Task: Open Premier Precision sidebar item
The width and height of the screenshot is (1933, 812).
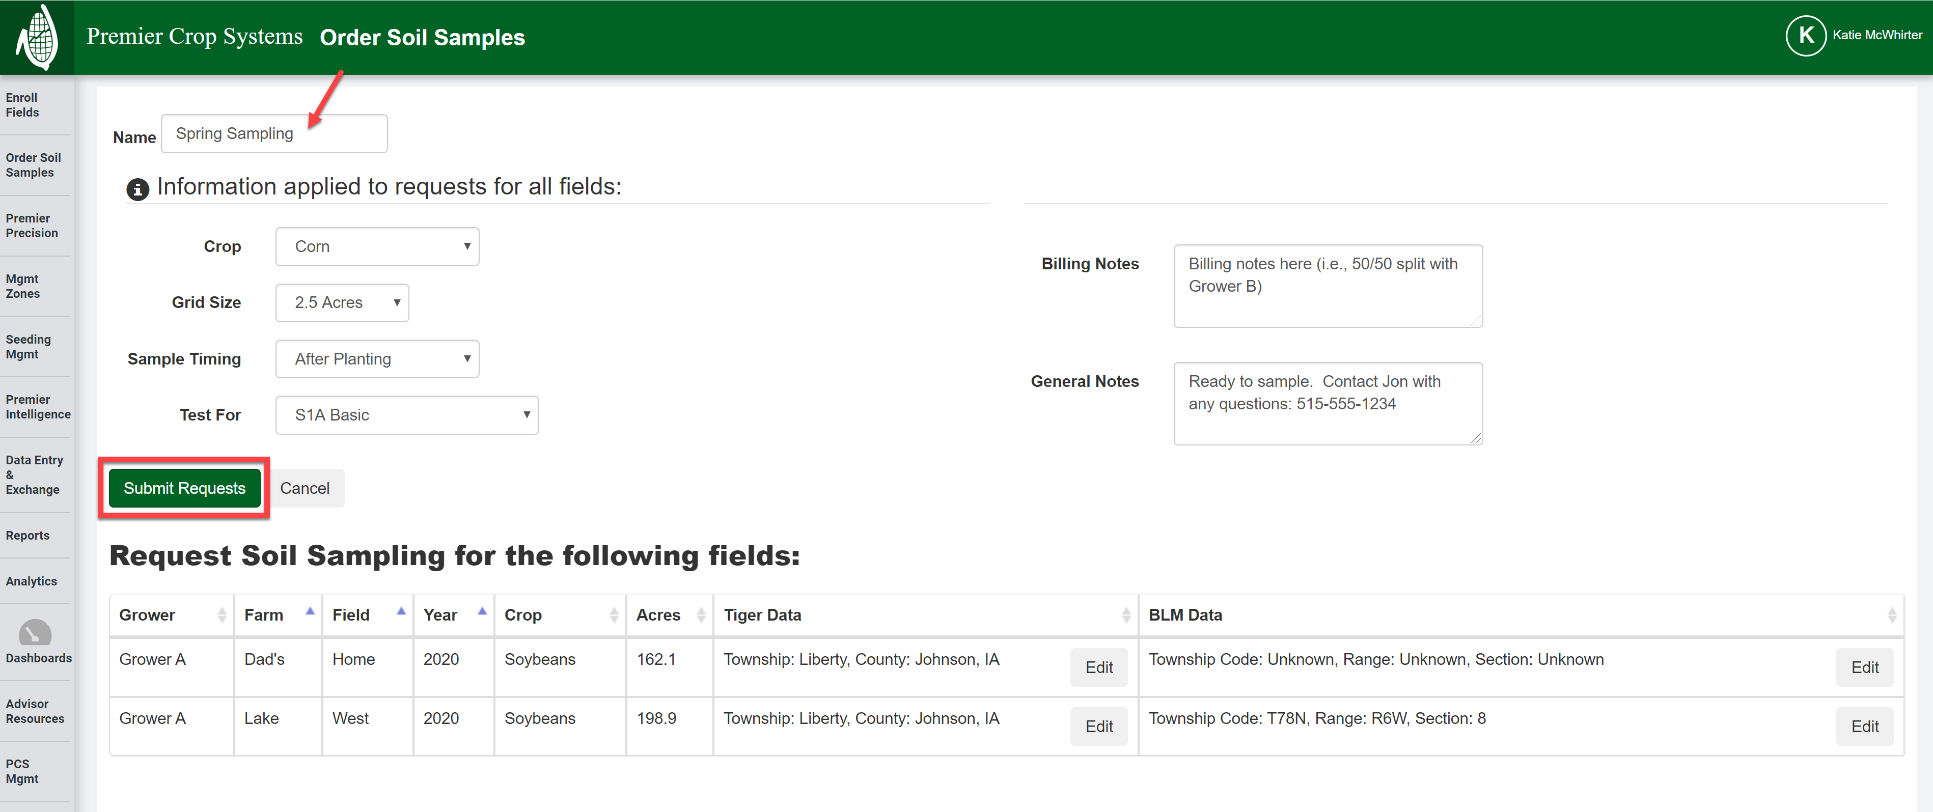Action: tap(32, 226)
